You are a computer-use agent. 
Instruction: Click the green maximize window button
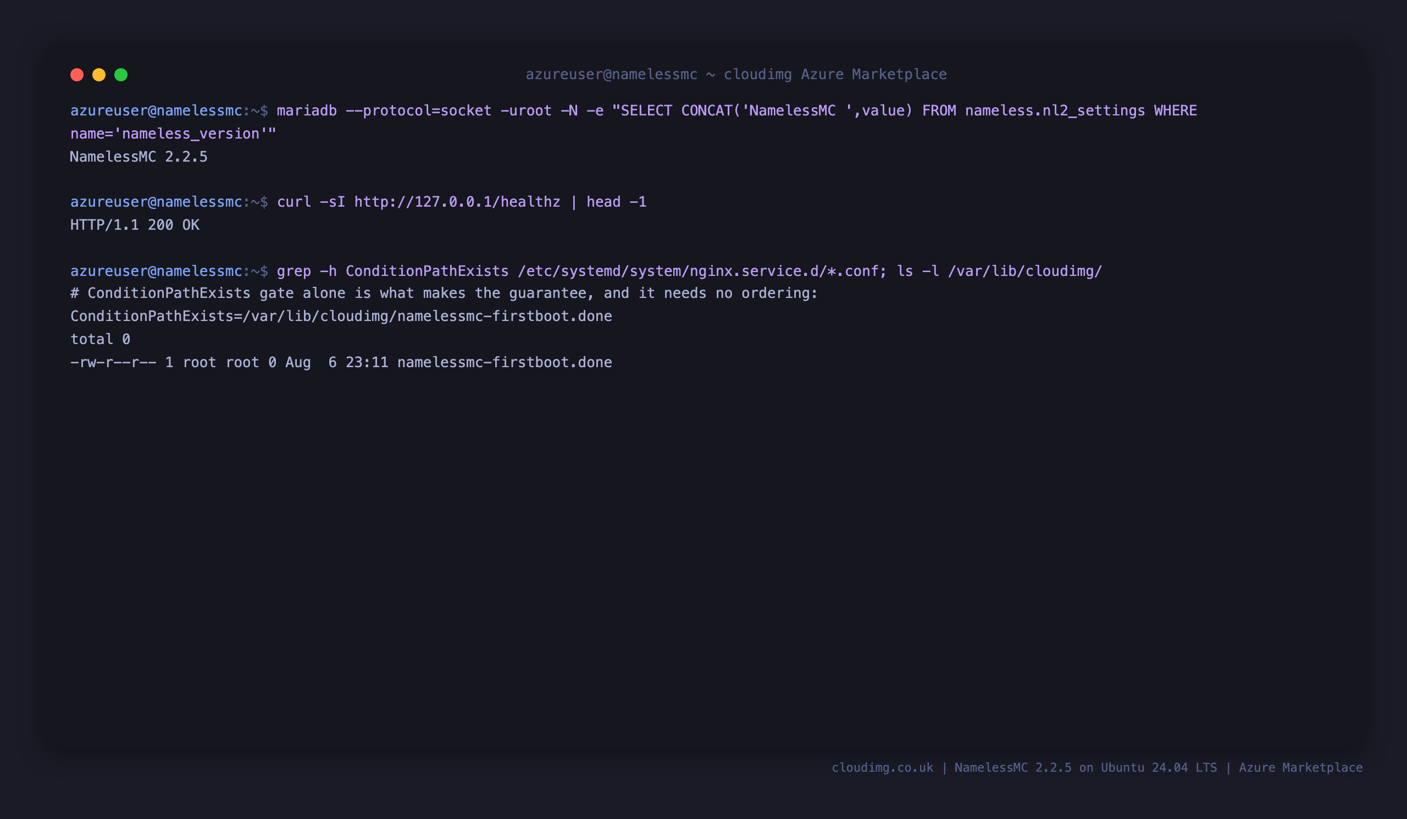tap(121, 75)
